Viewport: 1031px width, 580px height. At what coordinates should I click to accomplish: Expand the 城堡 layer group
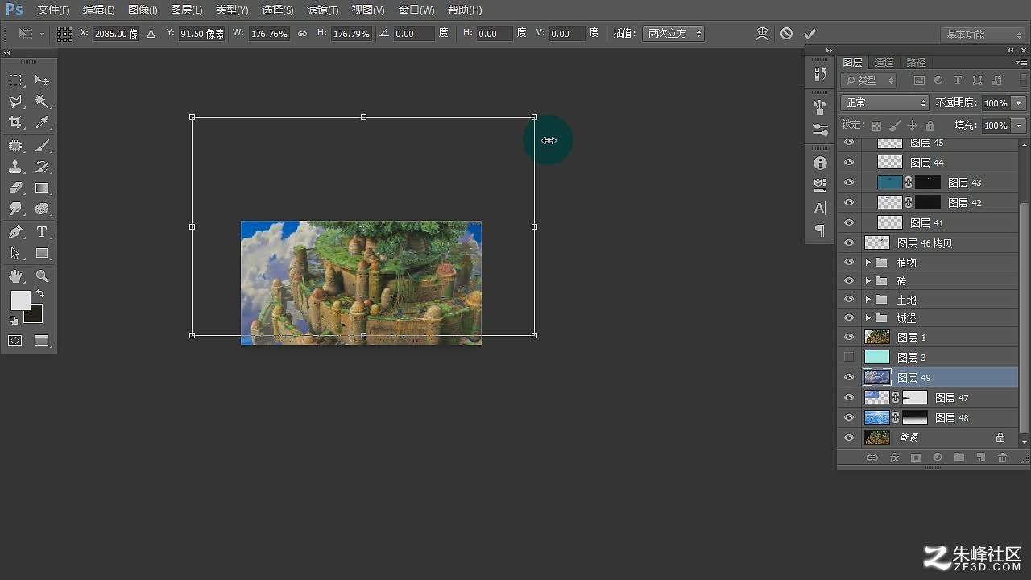[x=867, y=318]
